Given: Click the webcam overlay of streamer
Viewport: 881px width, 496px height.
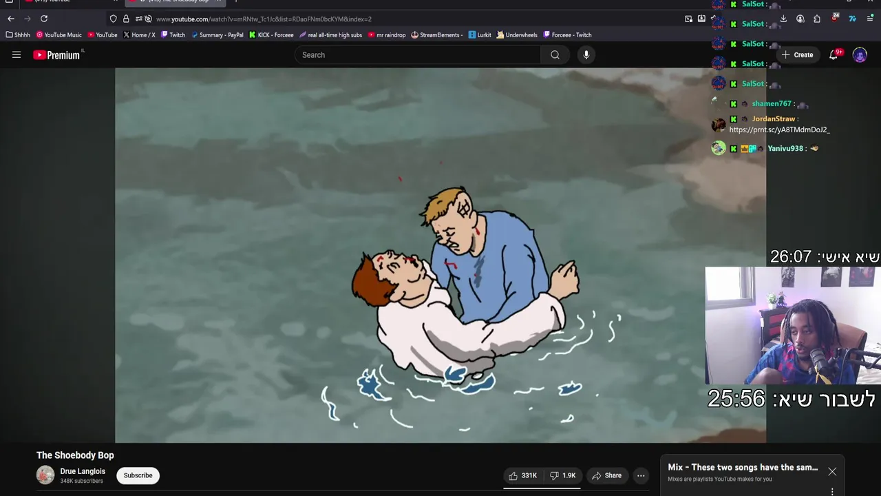Looking at the screenshot, I should [793, 326].
